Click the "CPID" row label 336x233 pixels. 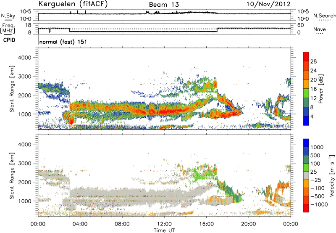9,40
